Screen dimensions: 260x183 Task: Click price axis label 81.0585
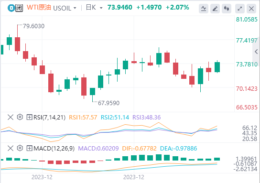pos(247,20)
